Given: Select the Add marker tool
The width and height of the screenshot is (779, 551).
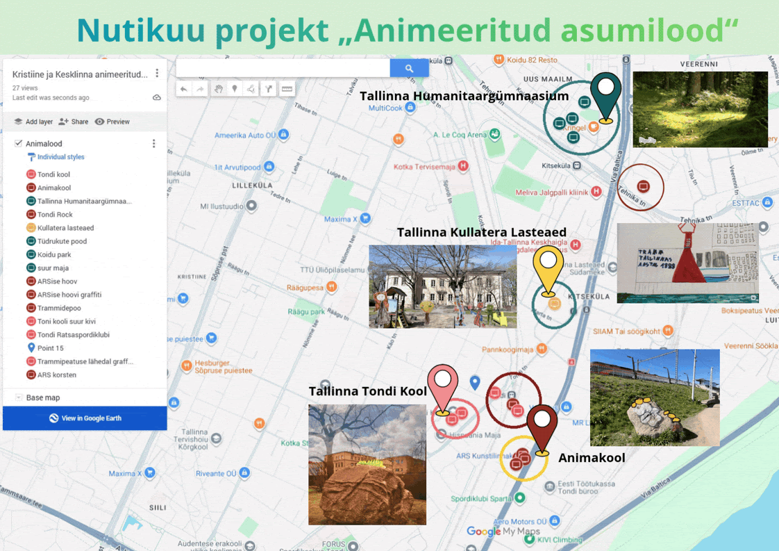Looking at the screenshot, I should [x=235, y=89].
